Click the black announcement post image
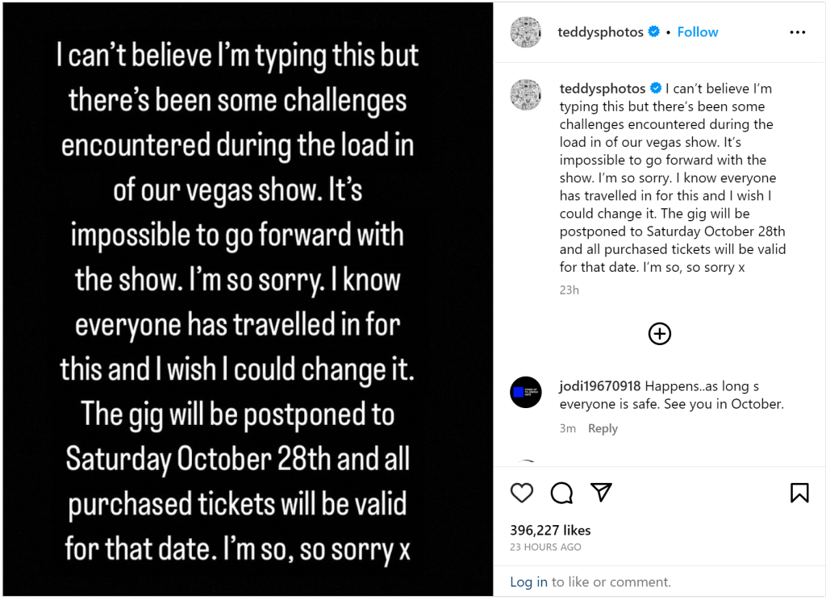 [x=247, y=300]
